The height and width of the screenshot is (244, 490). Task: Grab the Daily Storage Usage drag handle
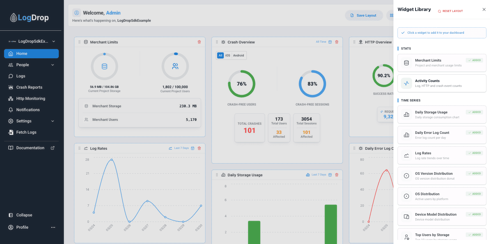point(217,175)
